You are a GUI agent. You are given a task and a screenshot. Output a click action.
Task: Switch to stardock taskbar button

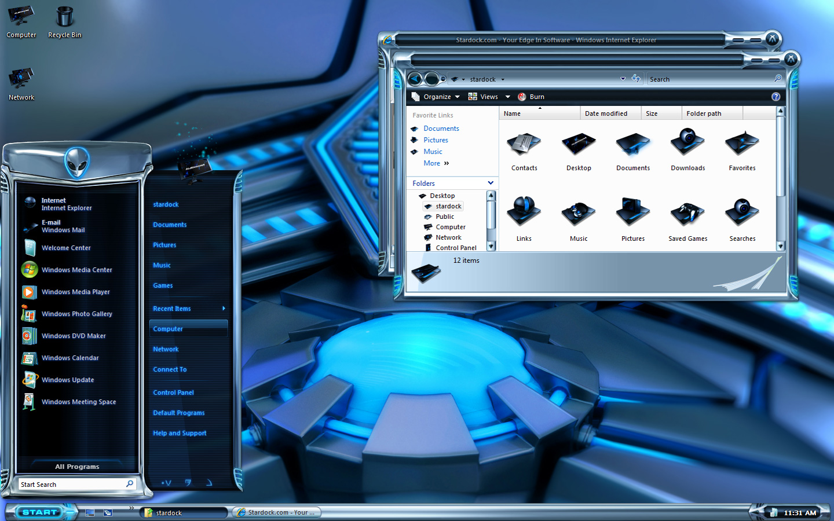(x=184, y=513)
